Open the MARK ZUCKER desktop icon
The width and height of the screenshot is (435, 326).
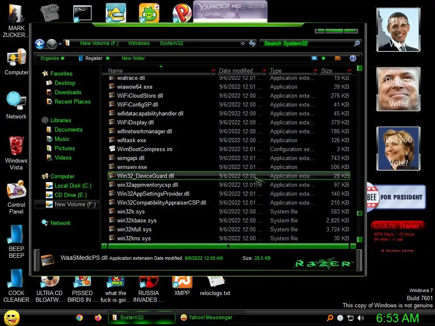pos(16,20)
